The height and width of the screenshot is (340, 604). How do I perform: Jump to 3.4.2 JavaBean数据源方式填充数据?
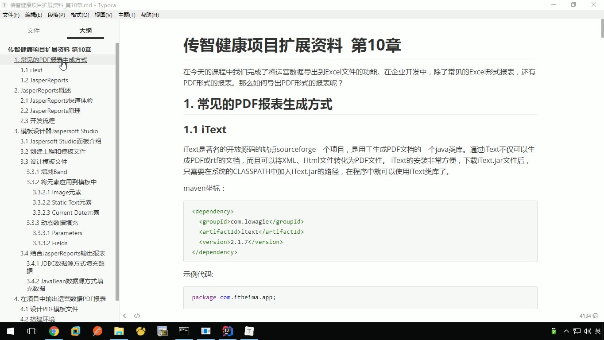[x=65, y=285]
